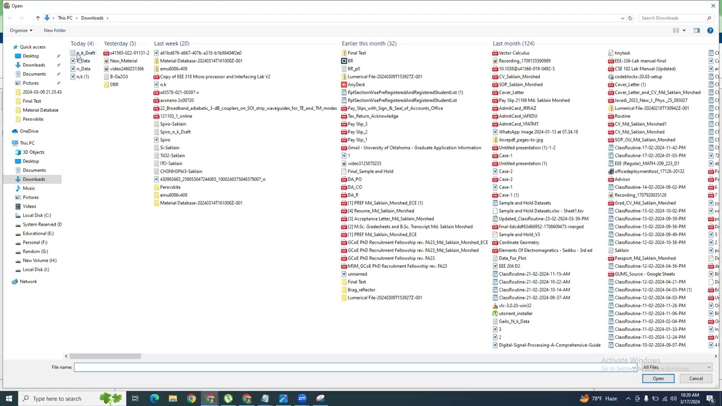Toggle the preview pane button
The width and height of the screenshot is (722, 406).
point(697,30)
